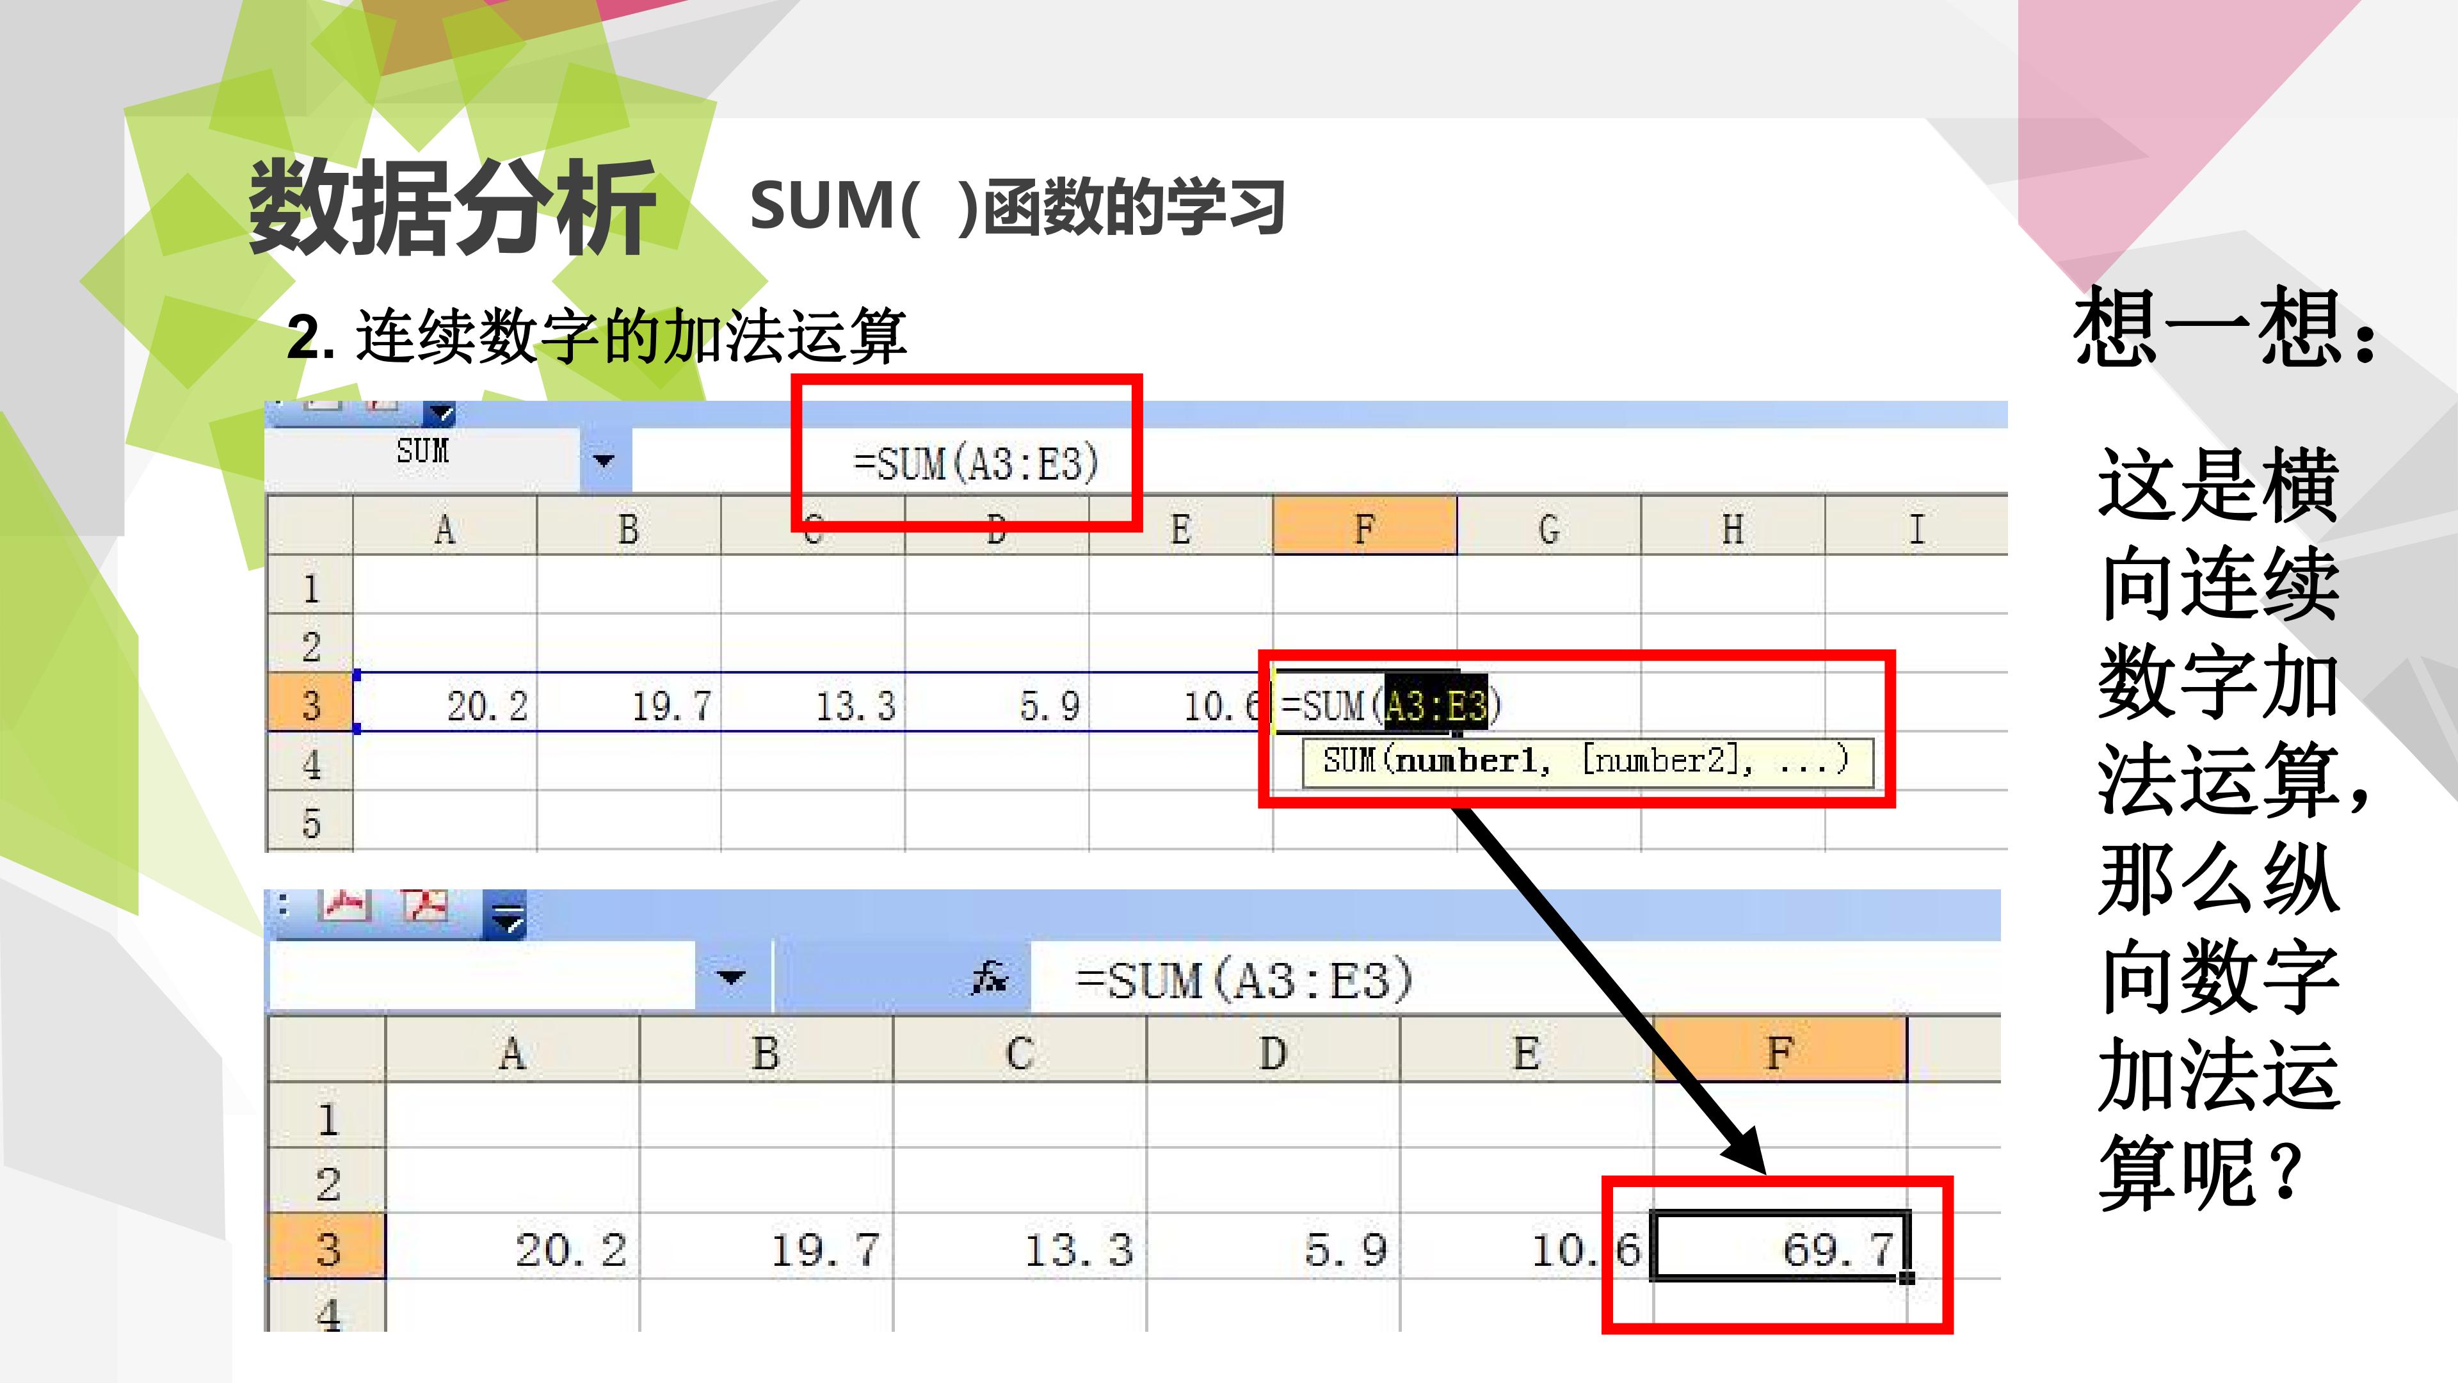
Task: Select column H header in upper spreadsheet
Action: [1733, 527]
